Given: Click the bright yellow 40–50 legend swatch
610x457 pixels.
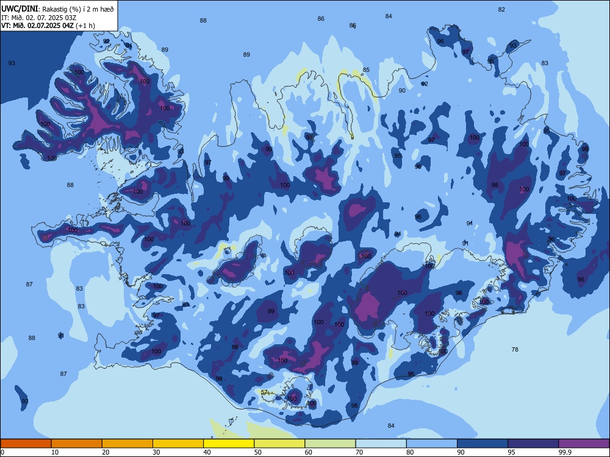Looking at the screenshot, I should pos(229,444).
